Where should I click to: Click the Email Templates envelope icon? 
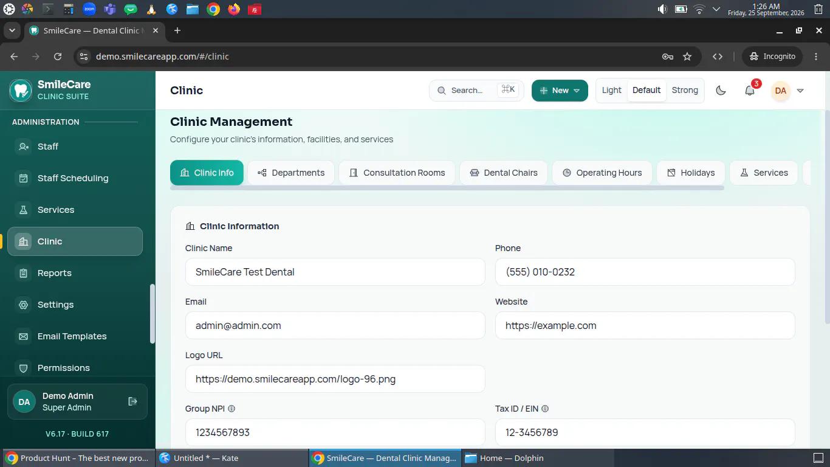point(24,336)
